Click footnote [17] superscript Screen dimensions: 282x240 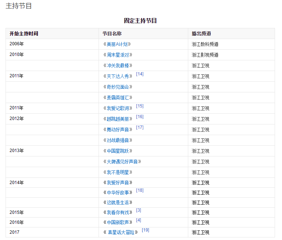[140, 127]
